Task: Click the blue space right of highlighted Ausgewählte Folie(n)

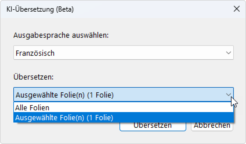Action: point(173,117)
